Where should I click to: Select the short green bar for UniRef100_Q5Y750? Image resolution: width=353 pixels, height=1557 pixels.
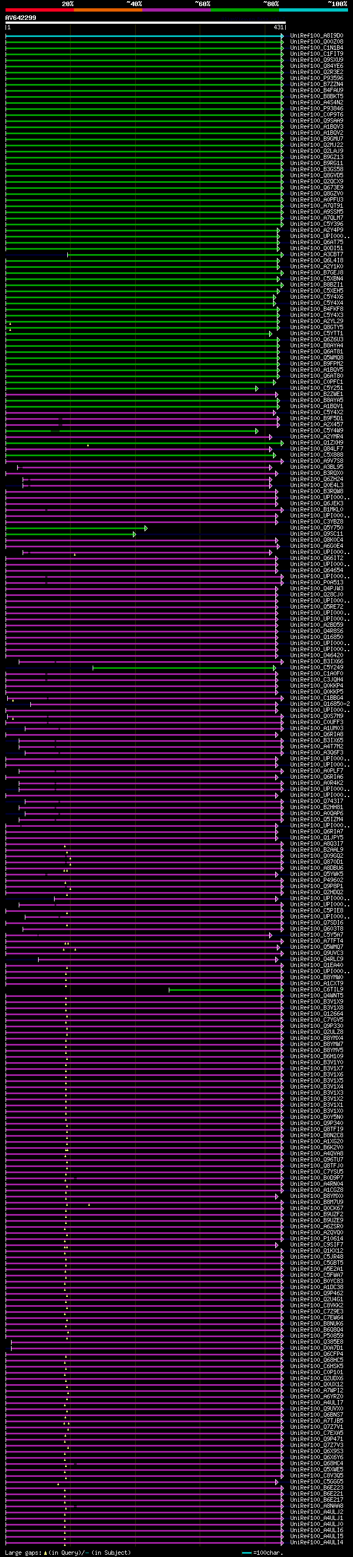point(77,528)
